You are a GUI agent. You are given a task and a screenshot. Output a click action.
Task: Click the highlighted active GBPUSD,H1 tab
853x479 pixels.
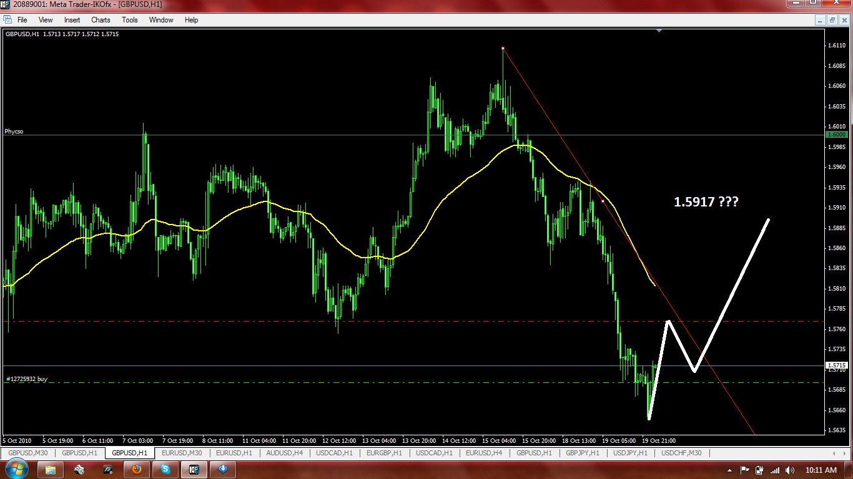coord(130,453)
